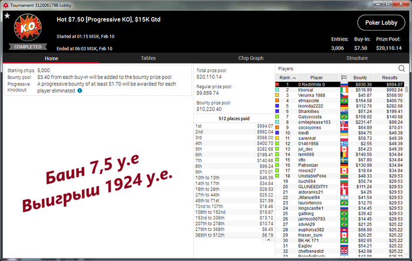Select player row UnstablePoke
The height and width of the screenshot is (261, 412).
coord(340,176)
